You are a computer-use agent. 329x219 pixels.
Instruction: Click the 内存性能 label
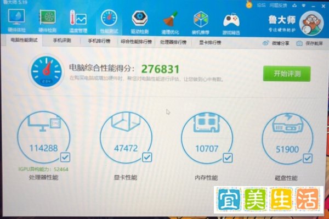[206, 178]
